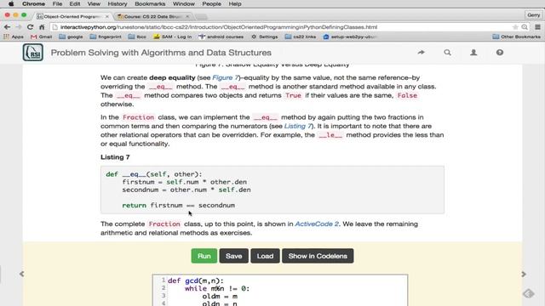
Task: Follow the Listing 7 link
Action: [297, 127]
